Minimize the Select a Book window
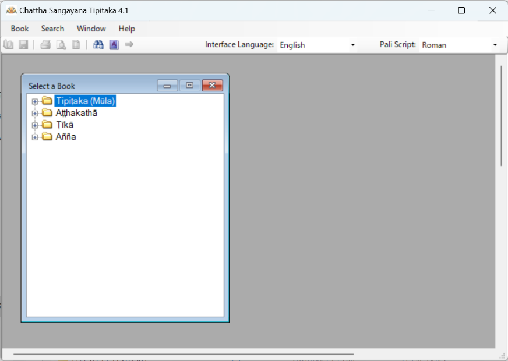This screenshot has width=508, height=361. tap(167, 86)
